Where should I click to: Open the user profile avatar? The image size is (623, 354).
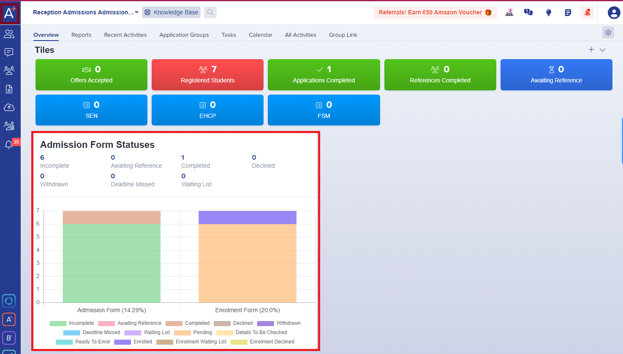tap(614, 13)
